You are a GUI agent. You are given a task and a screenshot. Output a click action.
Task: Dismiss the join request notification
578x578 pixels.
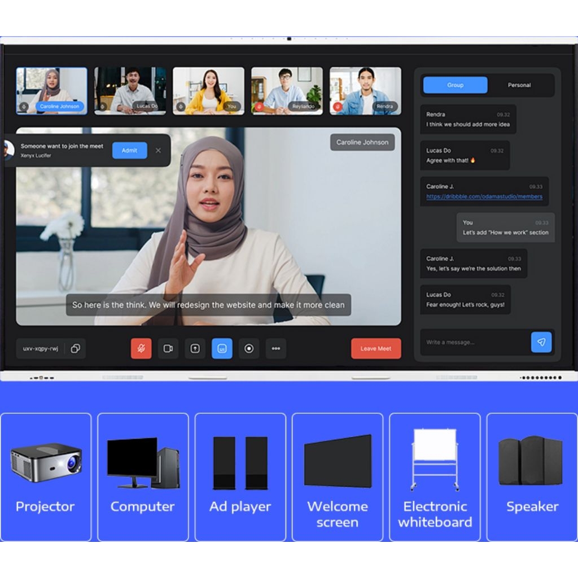pyautogui.click(x=158, y=150)
